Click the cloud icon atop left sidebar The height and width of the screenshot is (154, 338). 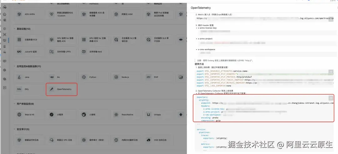[x=5, y=7]
